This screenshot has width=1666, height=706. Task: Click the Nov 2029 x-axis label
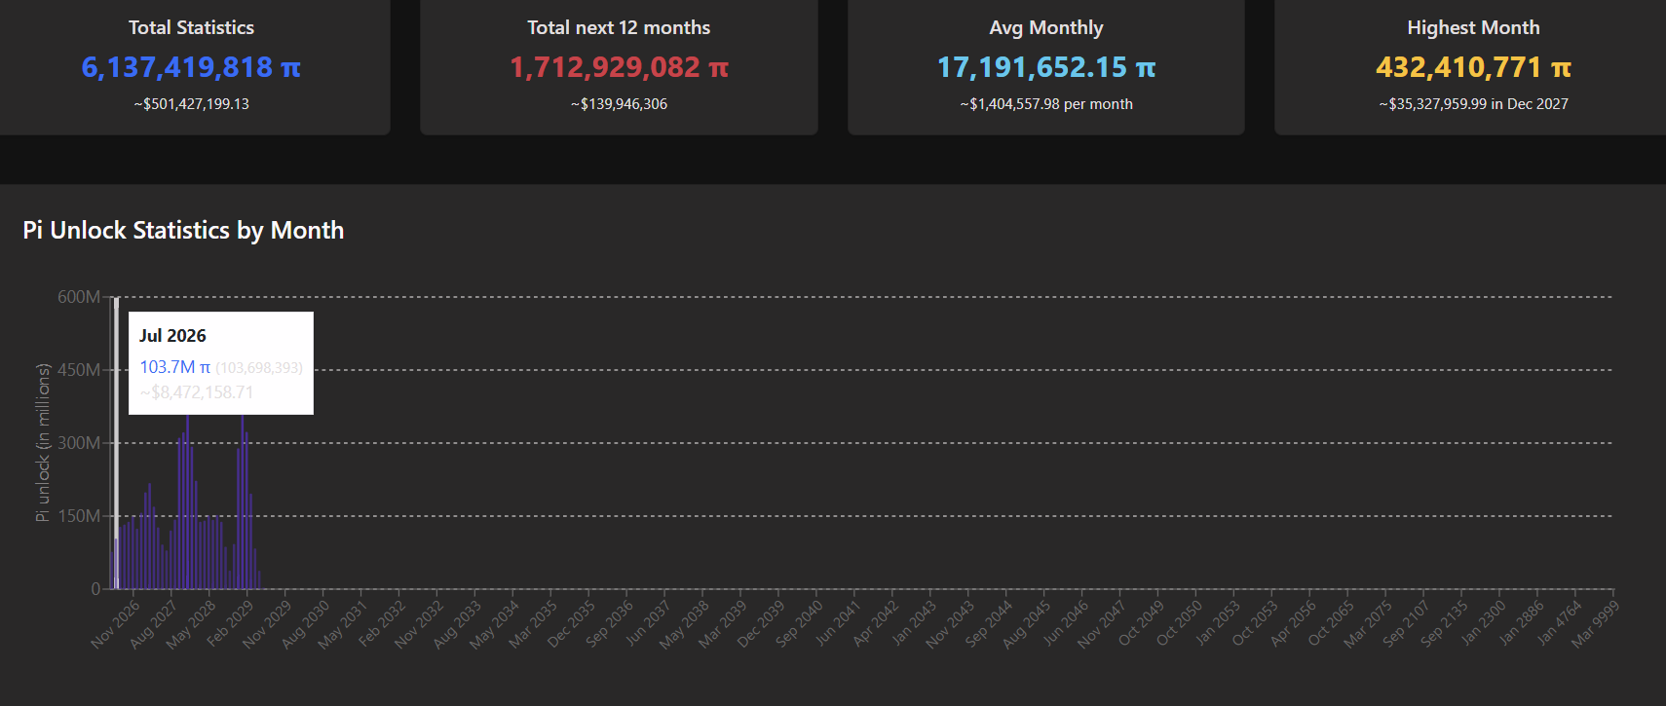pyautogui.click(x=268, y=624)
